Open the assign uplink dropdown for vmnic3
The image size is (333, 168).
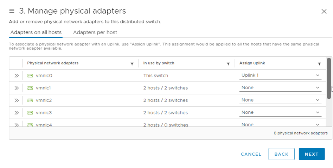click(x=280, y=112)
